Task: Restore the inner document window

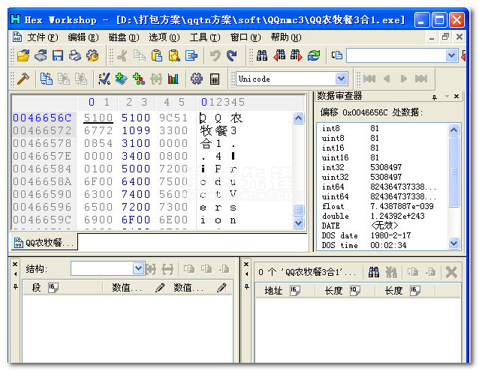Action: [x=445, y=37]
